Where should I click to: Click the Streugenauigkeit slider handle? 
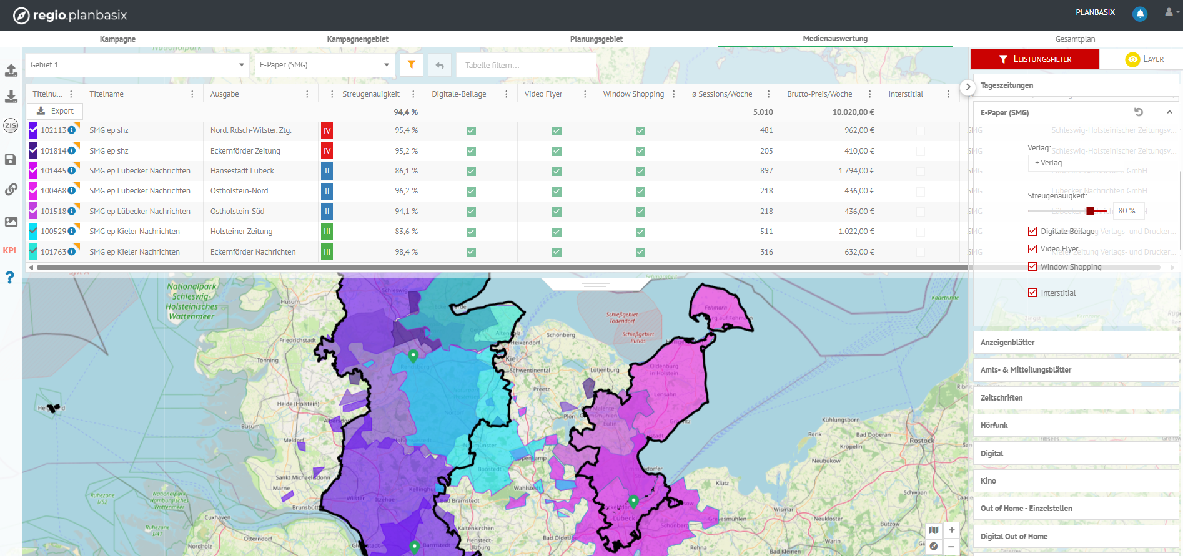coord(1090,211)
